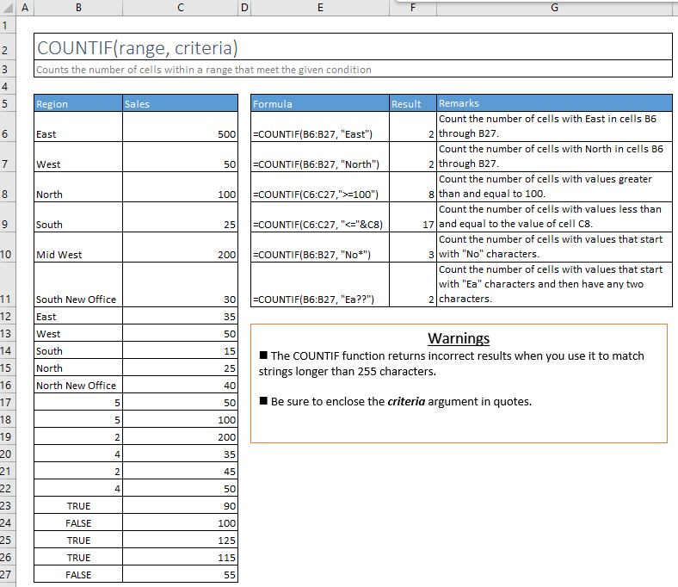This screenshot has height=587, width=678.
Task: Select the 'Mid West' region cell
Action: (78, 247)
